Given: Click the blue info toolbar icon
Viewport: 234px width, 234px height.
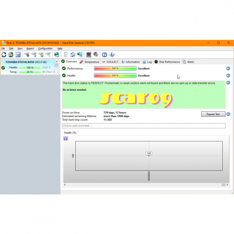Looking at the screenshot, I should [x=112, y=55].
